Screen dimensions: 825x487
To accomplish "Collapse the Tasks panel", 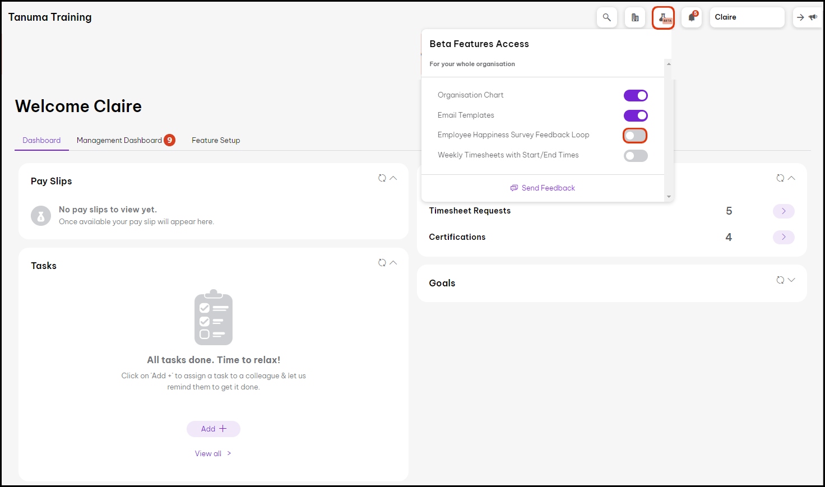I will click(393, 263).
